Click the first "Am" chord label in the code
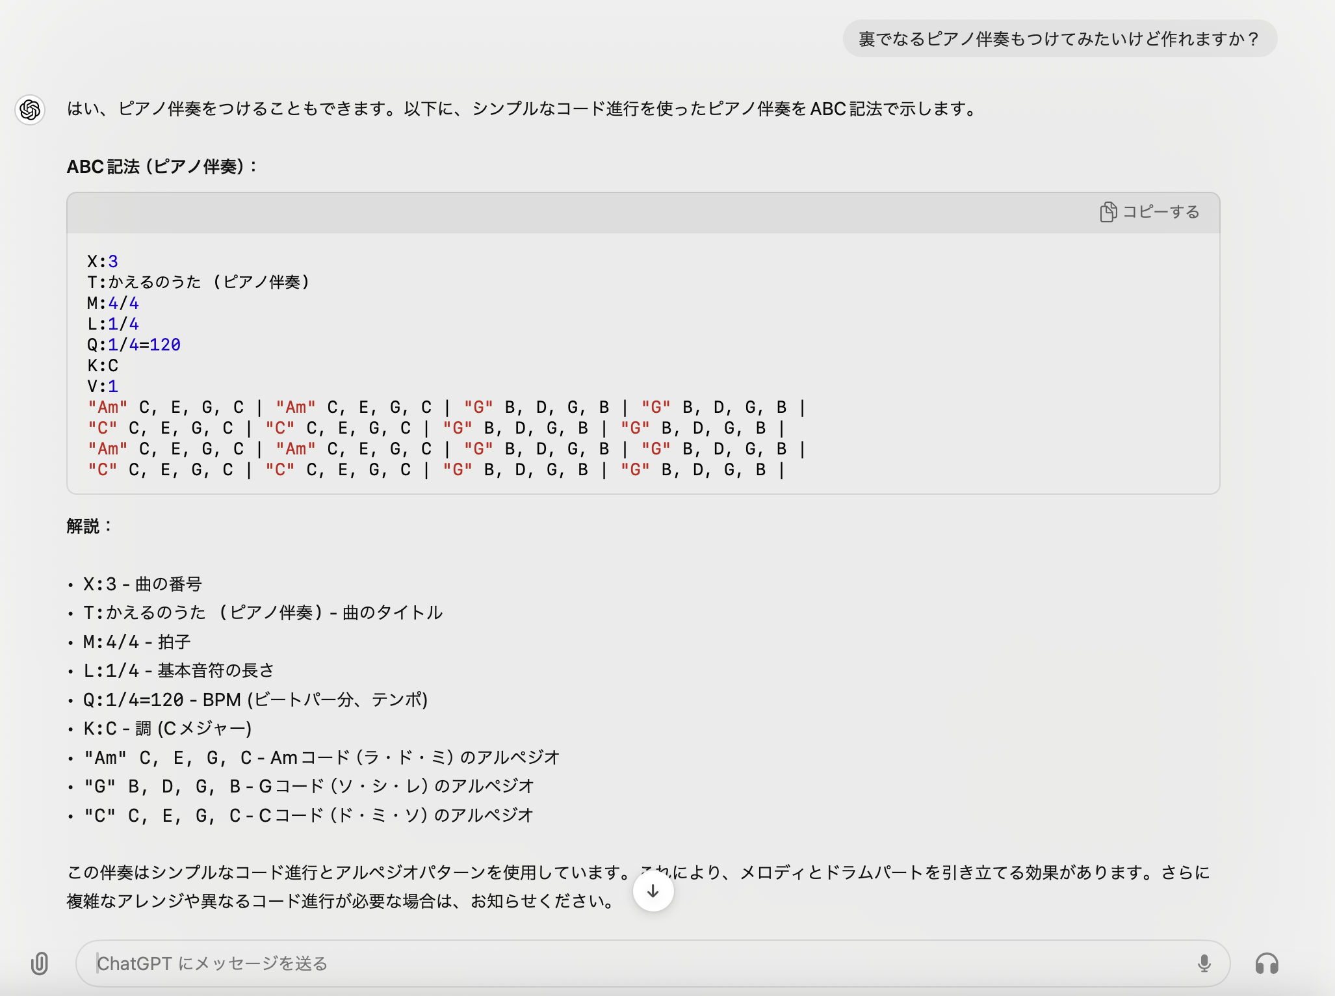The height and width of the screenshot is (996, 1335). [109, 407]
